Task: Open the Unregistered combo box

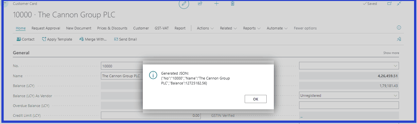Action: 349,96
